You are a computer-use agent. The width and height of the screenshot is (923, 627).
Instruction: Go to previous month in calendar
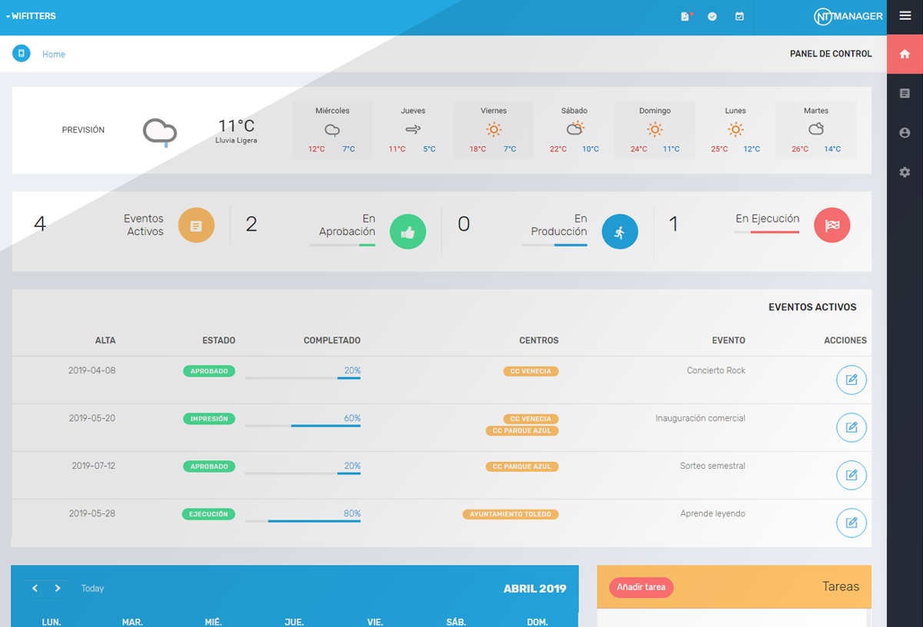coord(35,589)
